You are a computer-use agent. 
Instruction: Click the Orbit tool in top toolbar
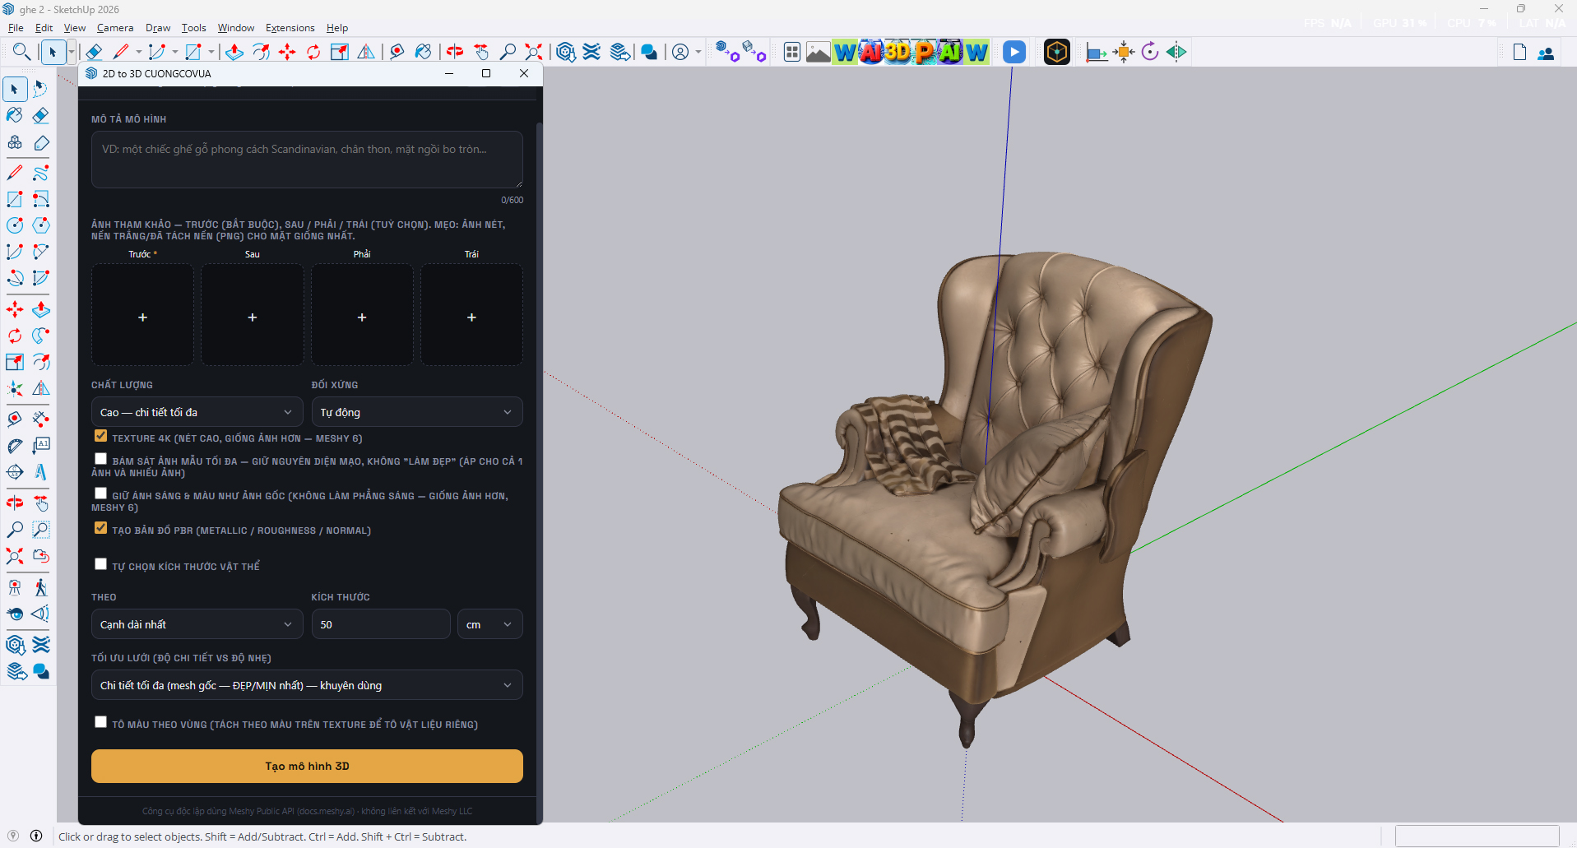coord(455,52)
